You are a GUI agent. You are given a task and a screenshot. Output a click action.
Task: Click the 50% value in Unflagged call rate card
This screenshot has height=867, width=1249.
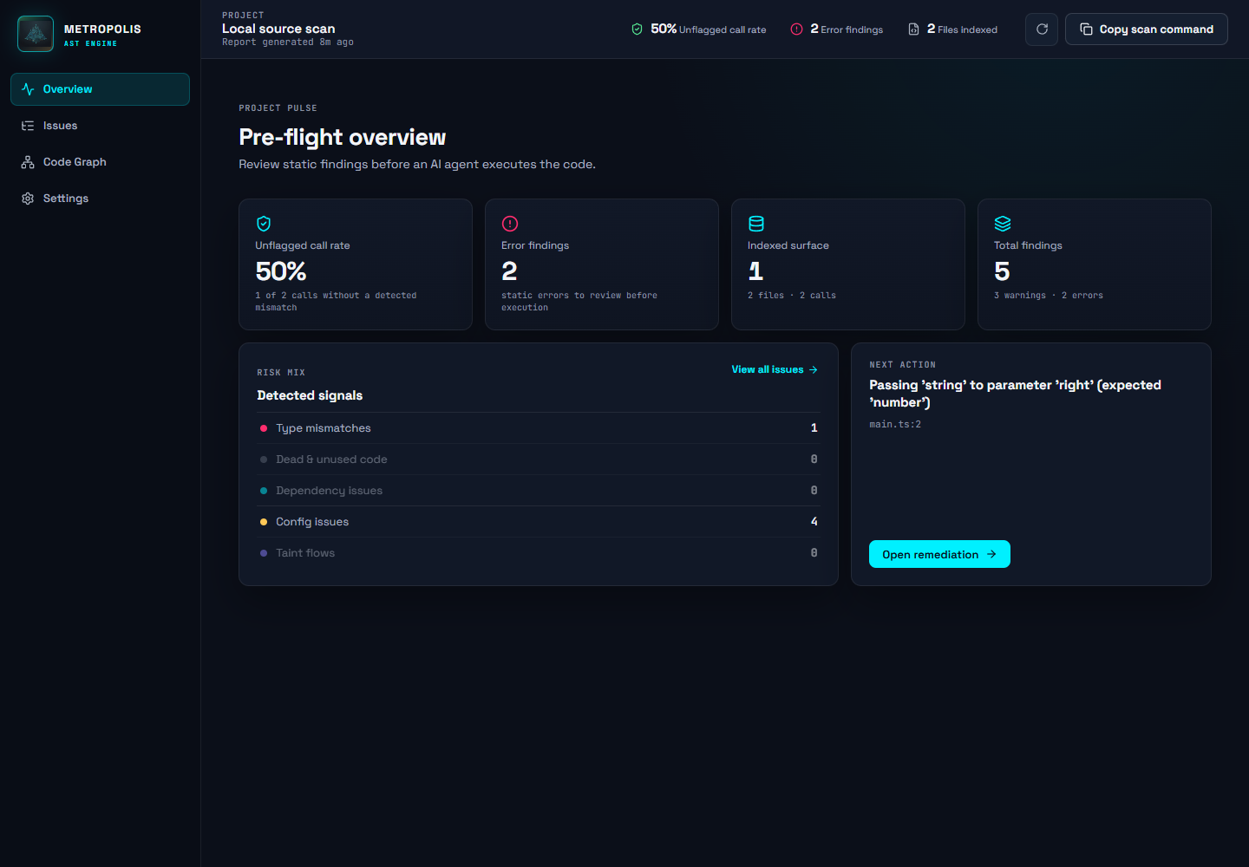tap(281, 271)
